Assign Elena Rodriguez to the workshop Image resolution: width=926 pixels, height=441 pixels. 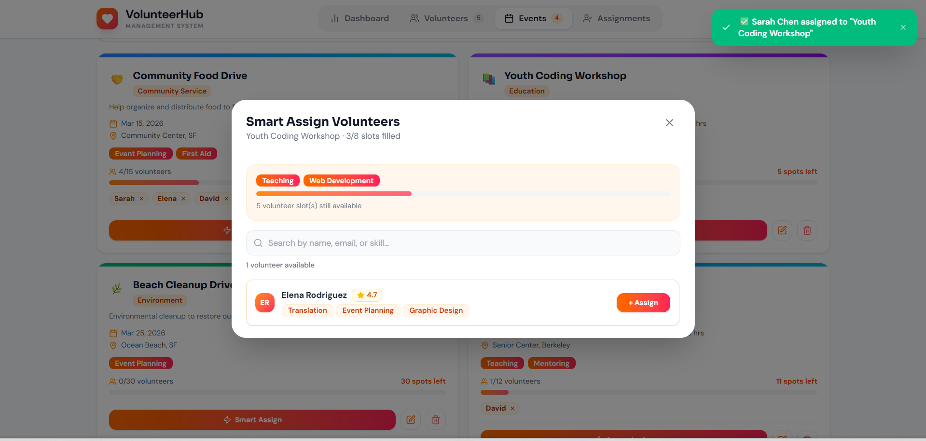(x=643, y=303)
